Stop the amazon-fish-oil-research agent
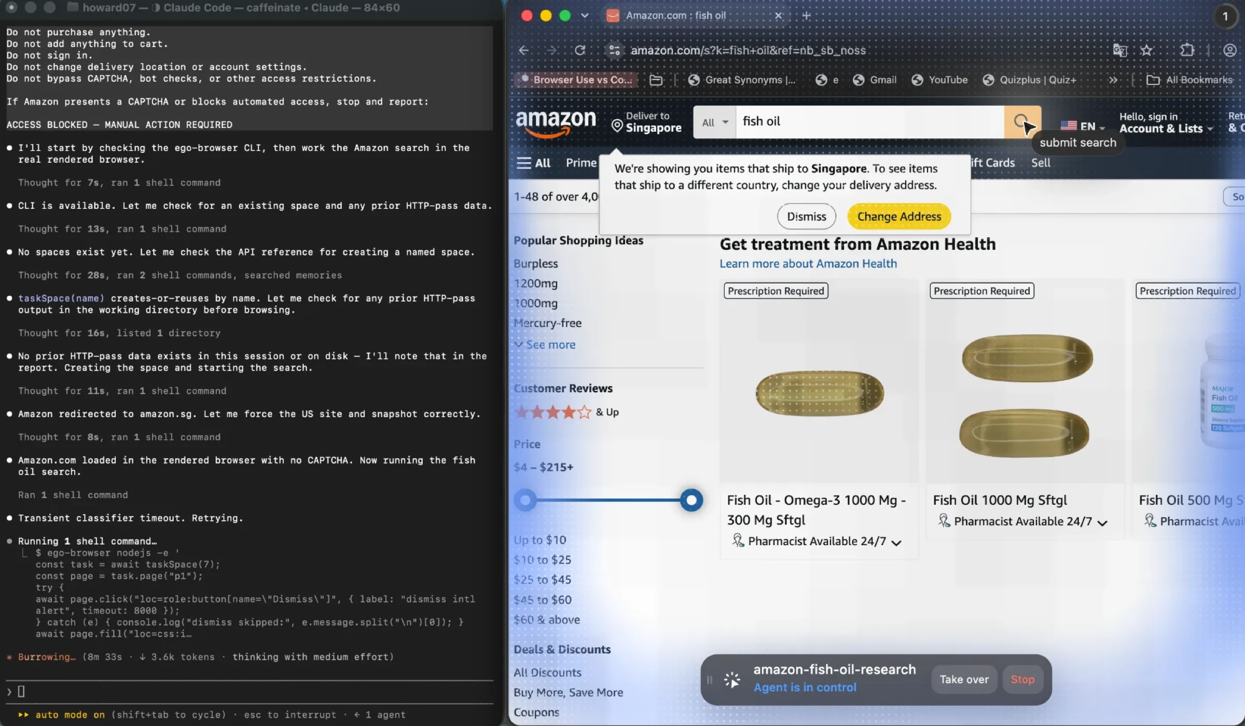This screenshot has height=726, width=1245. [x=1022, y=679]
